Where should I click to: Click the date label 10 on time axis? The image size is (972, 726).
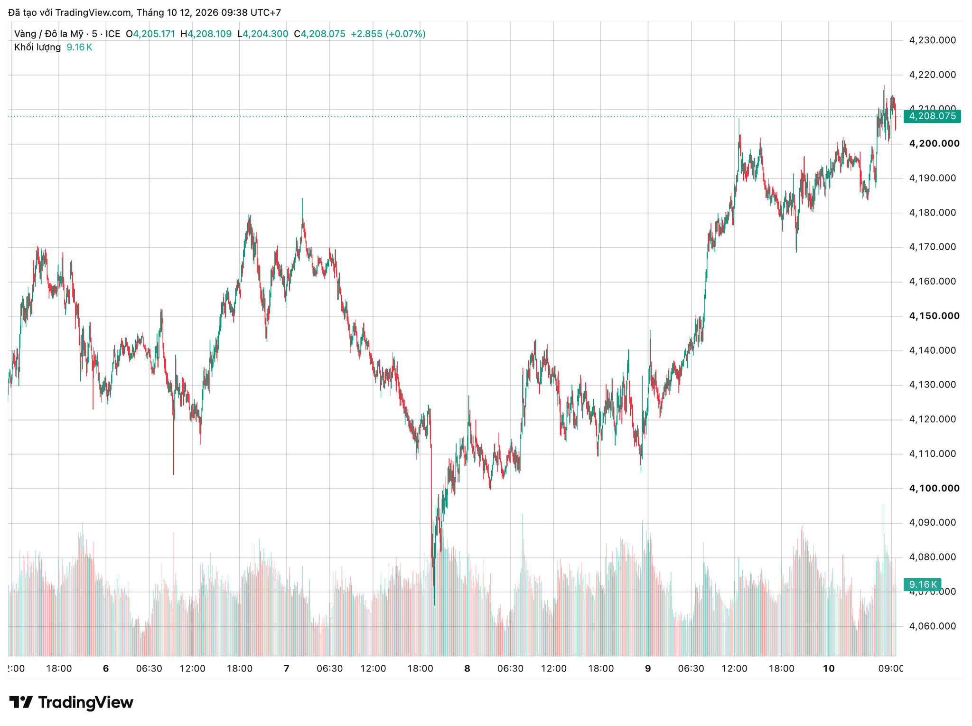(x=829, y=669)
